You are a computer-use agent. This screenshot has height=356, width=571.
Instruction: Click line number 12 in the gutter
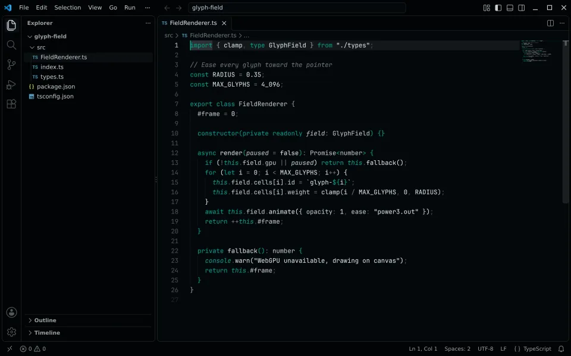point(175,153)
